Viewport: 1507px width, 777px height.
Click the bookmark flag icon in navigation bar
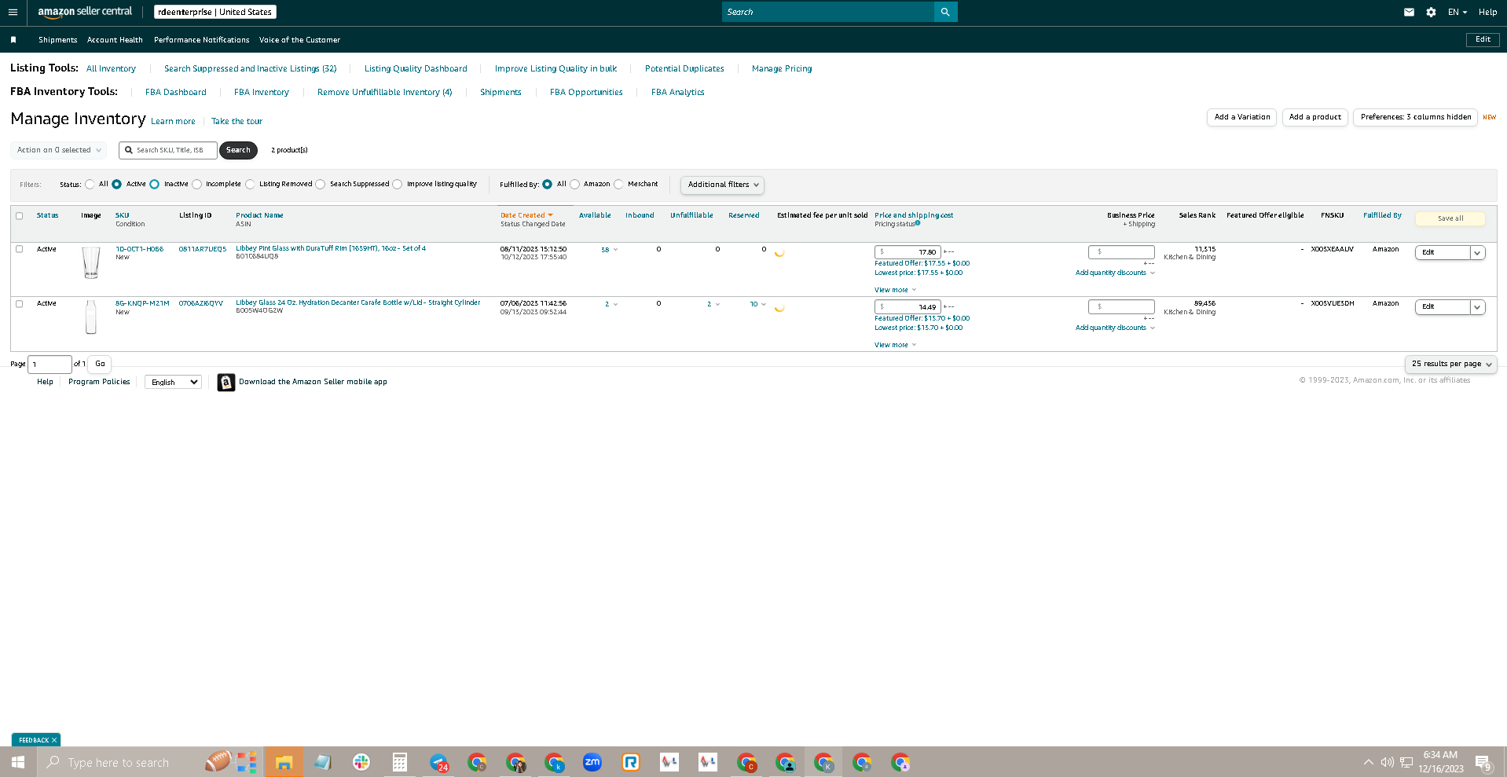13,39
